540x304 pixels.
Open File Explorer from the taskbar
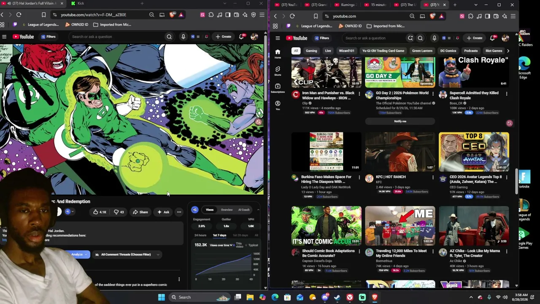(x=250, y=297)
